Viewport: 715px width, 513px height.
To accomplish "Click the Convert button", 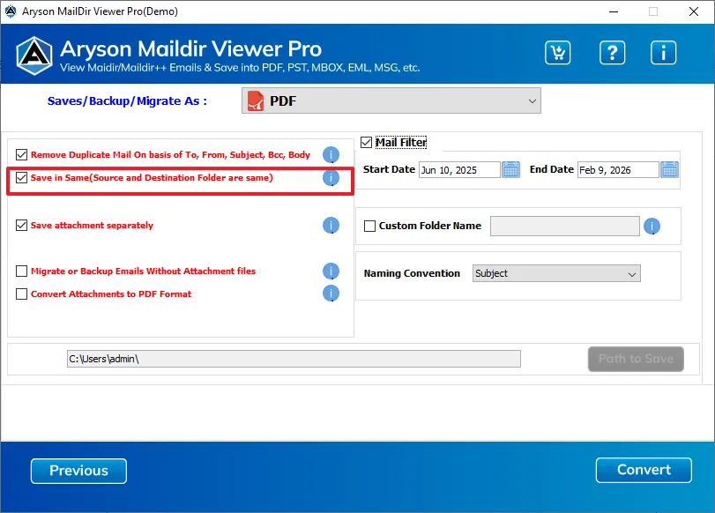I will point(644,470).
